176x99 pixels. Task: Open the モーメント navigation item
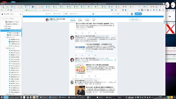[57, 14]
